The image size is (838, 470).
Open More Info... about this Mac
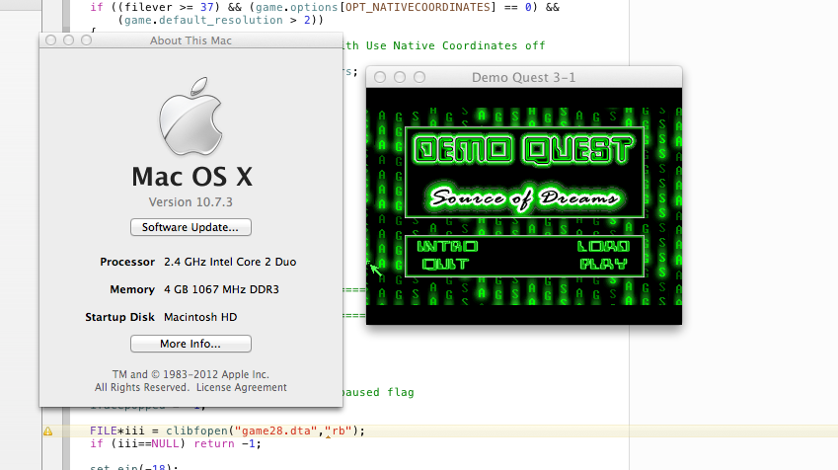click(190, 344)
